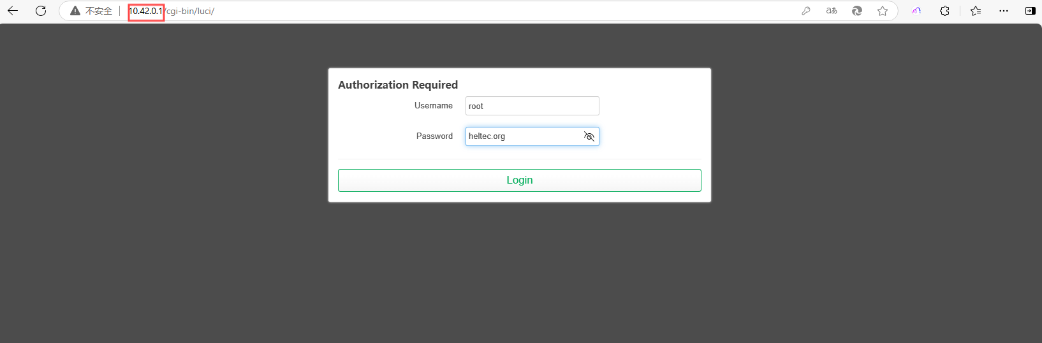Click the browser back arrow
Viewport: 1042px width, 343px height.
pyautogui.click(x=13, y=11)
